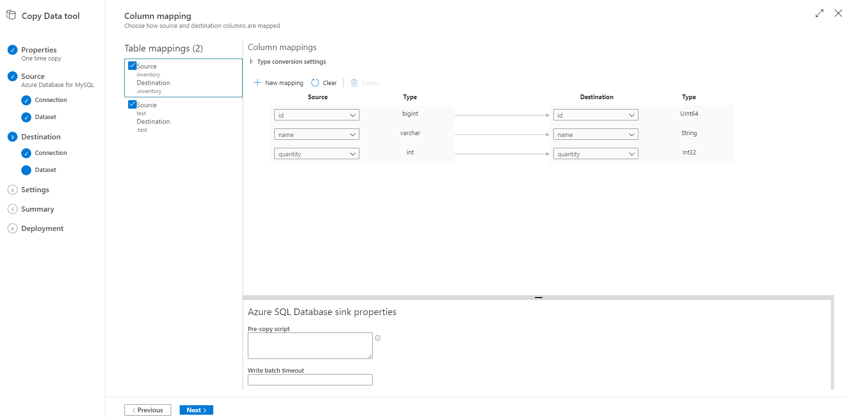Uncheck the test table mapping checkbox
This screenshot has width=846, height=418.
click(x=132, y=104)
